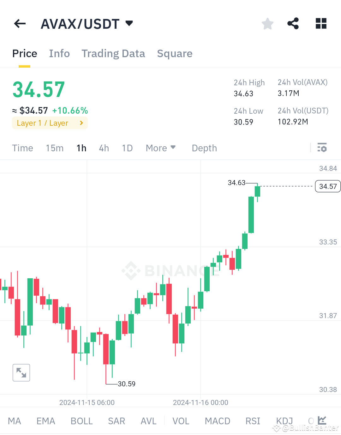Image resolution: width=341 pixels, height=435 pixels.
Task: Switch to the Trading Data tab
Action: click(x=113, y=53)
